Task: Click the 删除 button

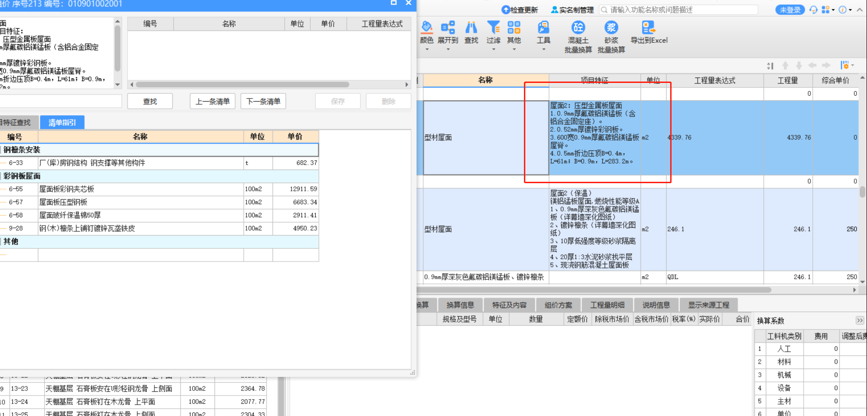Action: click(x=389, y=101)
